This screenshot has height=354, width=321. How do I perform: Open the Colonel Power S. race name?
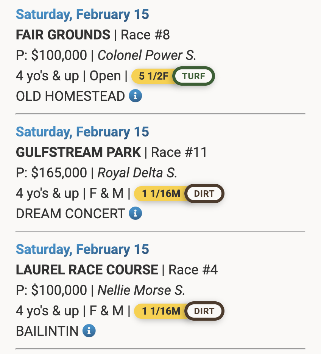(x=147, y=56)
